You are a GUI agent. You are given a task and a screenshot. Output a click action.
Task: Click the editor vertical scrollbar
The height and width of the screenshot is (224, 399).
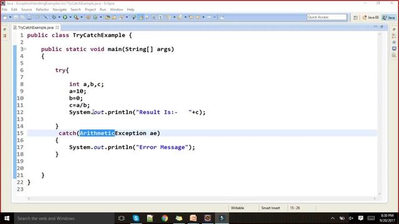(x=380, y=113)
